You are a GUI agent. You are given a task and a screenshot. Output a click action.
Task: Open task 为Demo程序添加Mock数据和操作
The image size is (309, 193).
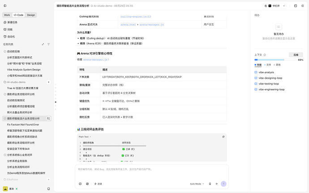pyautogui.click(x=26, y=173)
